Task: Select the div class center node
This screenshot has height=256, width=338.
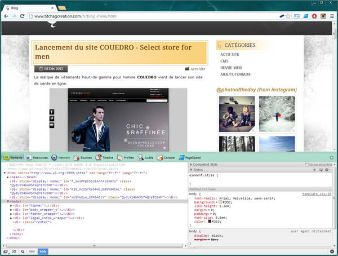Action: point(32,222)
